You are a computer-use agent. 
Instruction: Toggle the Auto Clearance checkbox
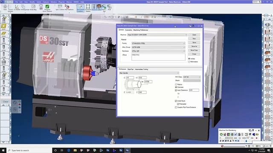[x=176, y=90]
